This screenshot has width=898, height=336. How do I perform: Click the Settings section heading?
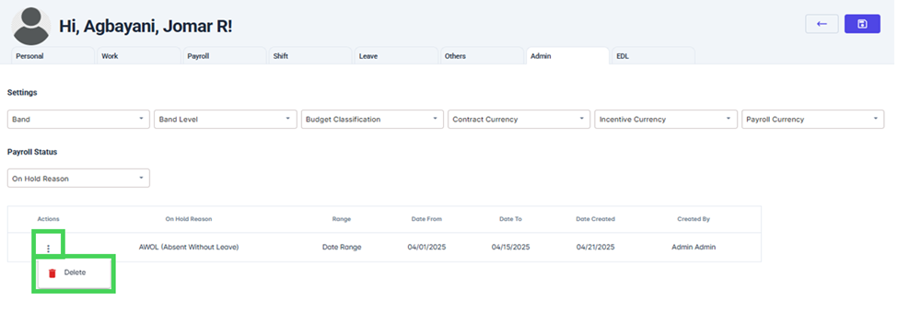coord(22,92)
